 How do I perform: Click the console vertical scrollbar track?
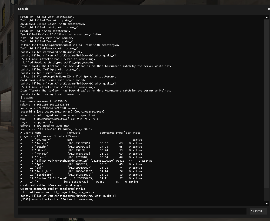coord(267,108)
